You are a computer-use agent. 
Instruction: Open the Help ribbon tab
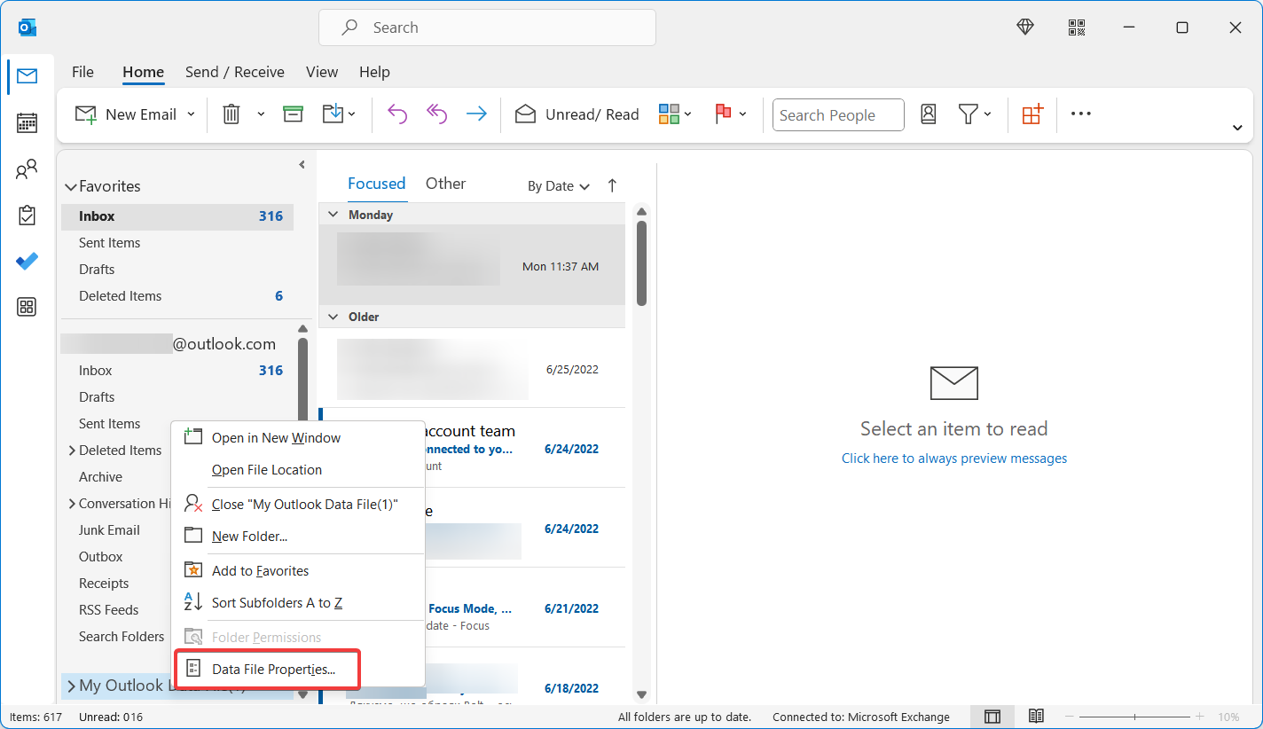point(374,72)
